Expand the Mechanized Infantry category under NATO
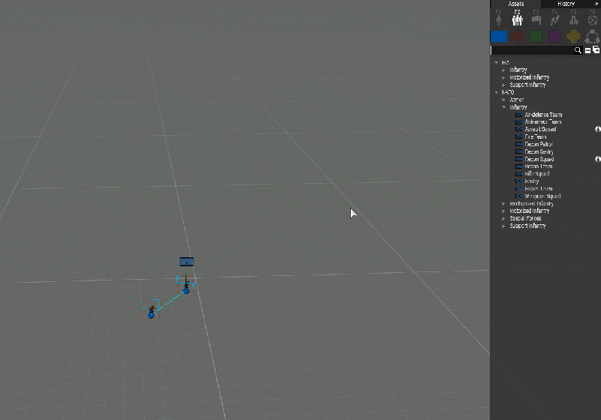Viewport: 601px width, 420px height. pyautogui.click(x=503, y=203)
